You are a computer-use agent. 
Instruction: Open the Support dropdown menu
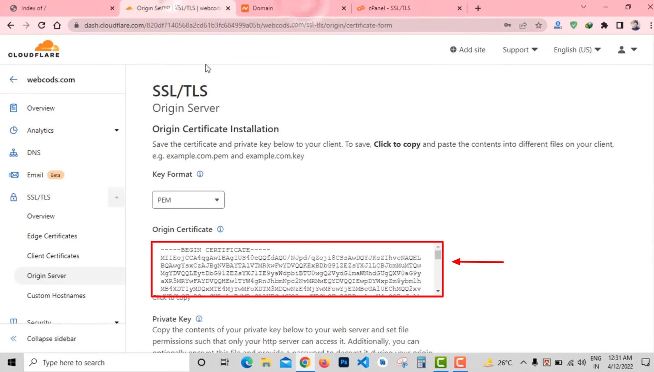520,50
